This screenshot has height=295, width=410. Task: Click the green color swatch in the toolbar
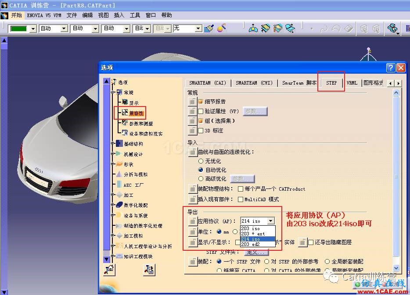[x=18, y=28]
